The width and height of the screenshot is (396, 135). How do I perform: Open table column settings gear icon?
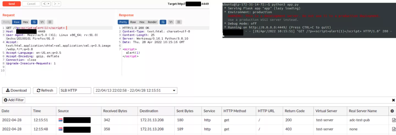(x=392, y=111)
